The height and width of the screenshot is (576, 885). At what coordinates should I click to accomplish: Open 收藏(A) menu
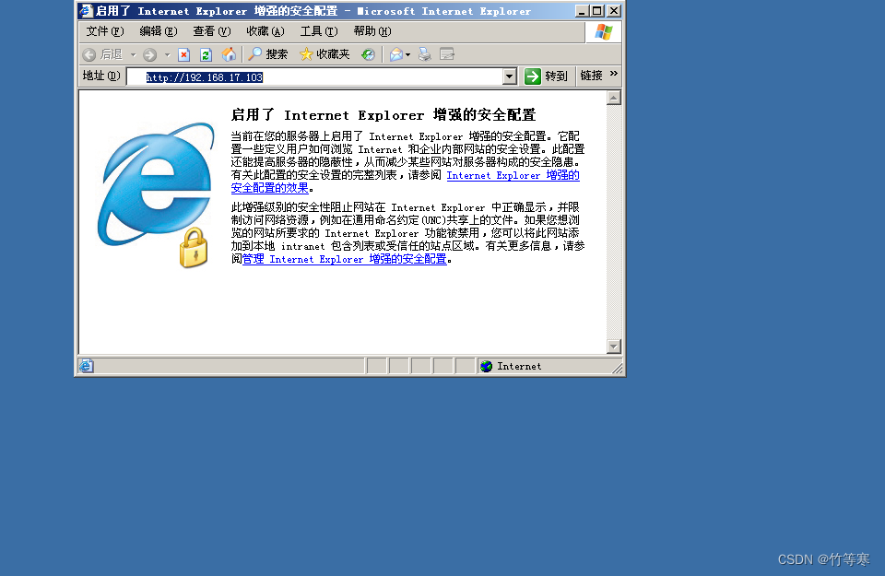265,31
